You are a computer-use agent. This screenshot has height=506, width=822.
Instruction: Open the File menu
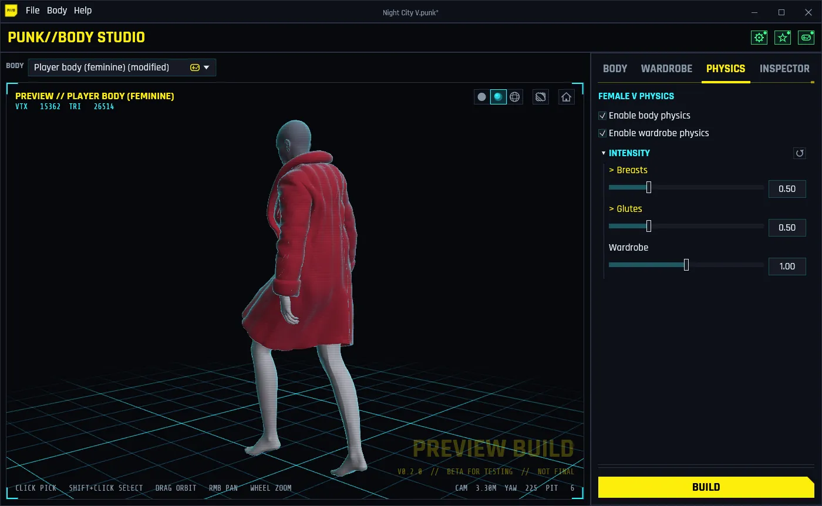33,11
